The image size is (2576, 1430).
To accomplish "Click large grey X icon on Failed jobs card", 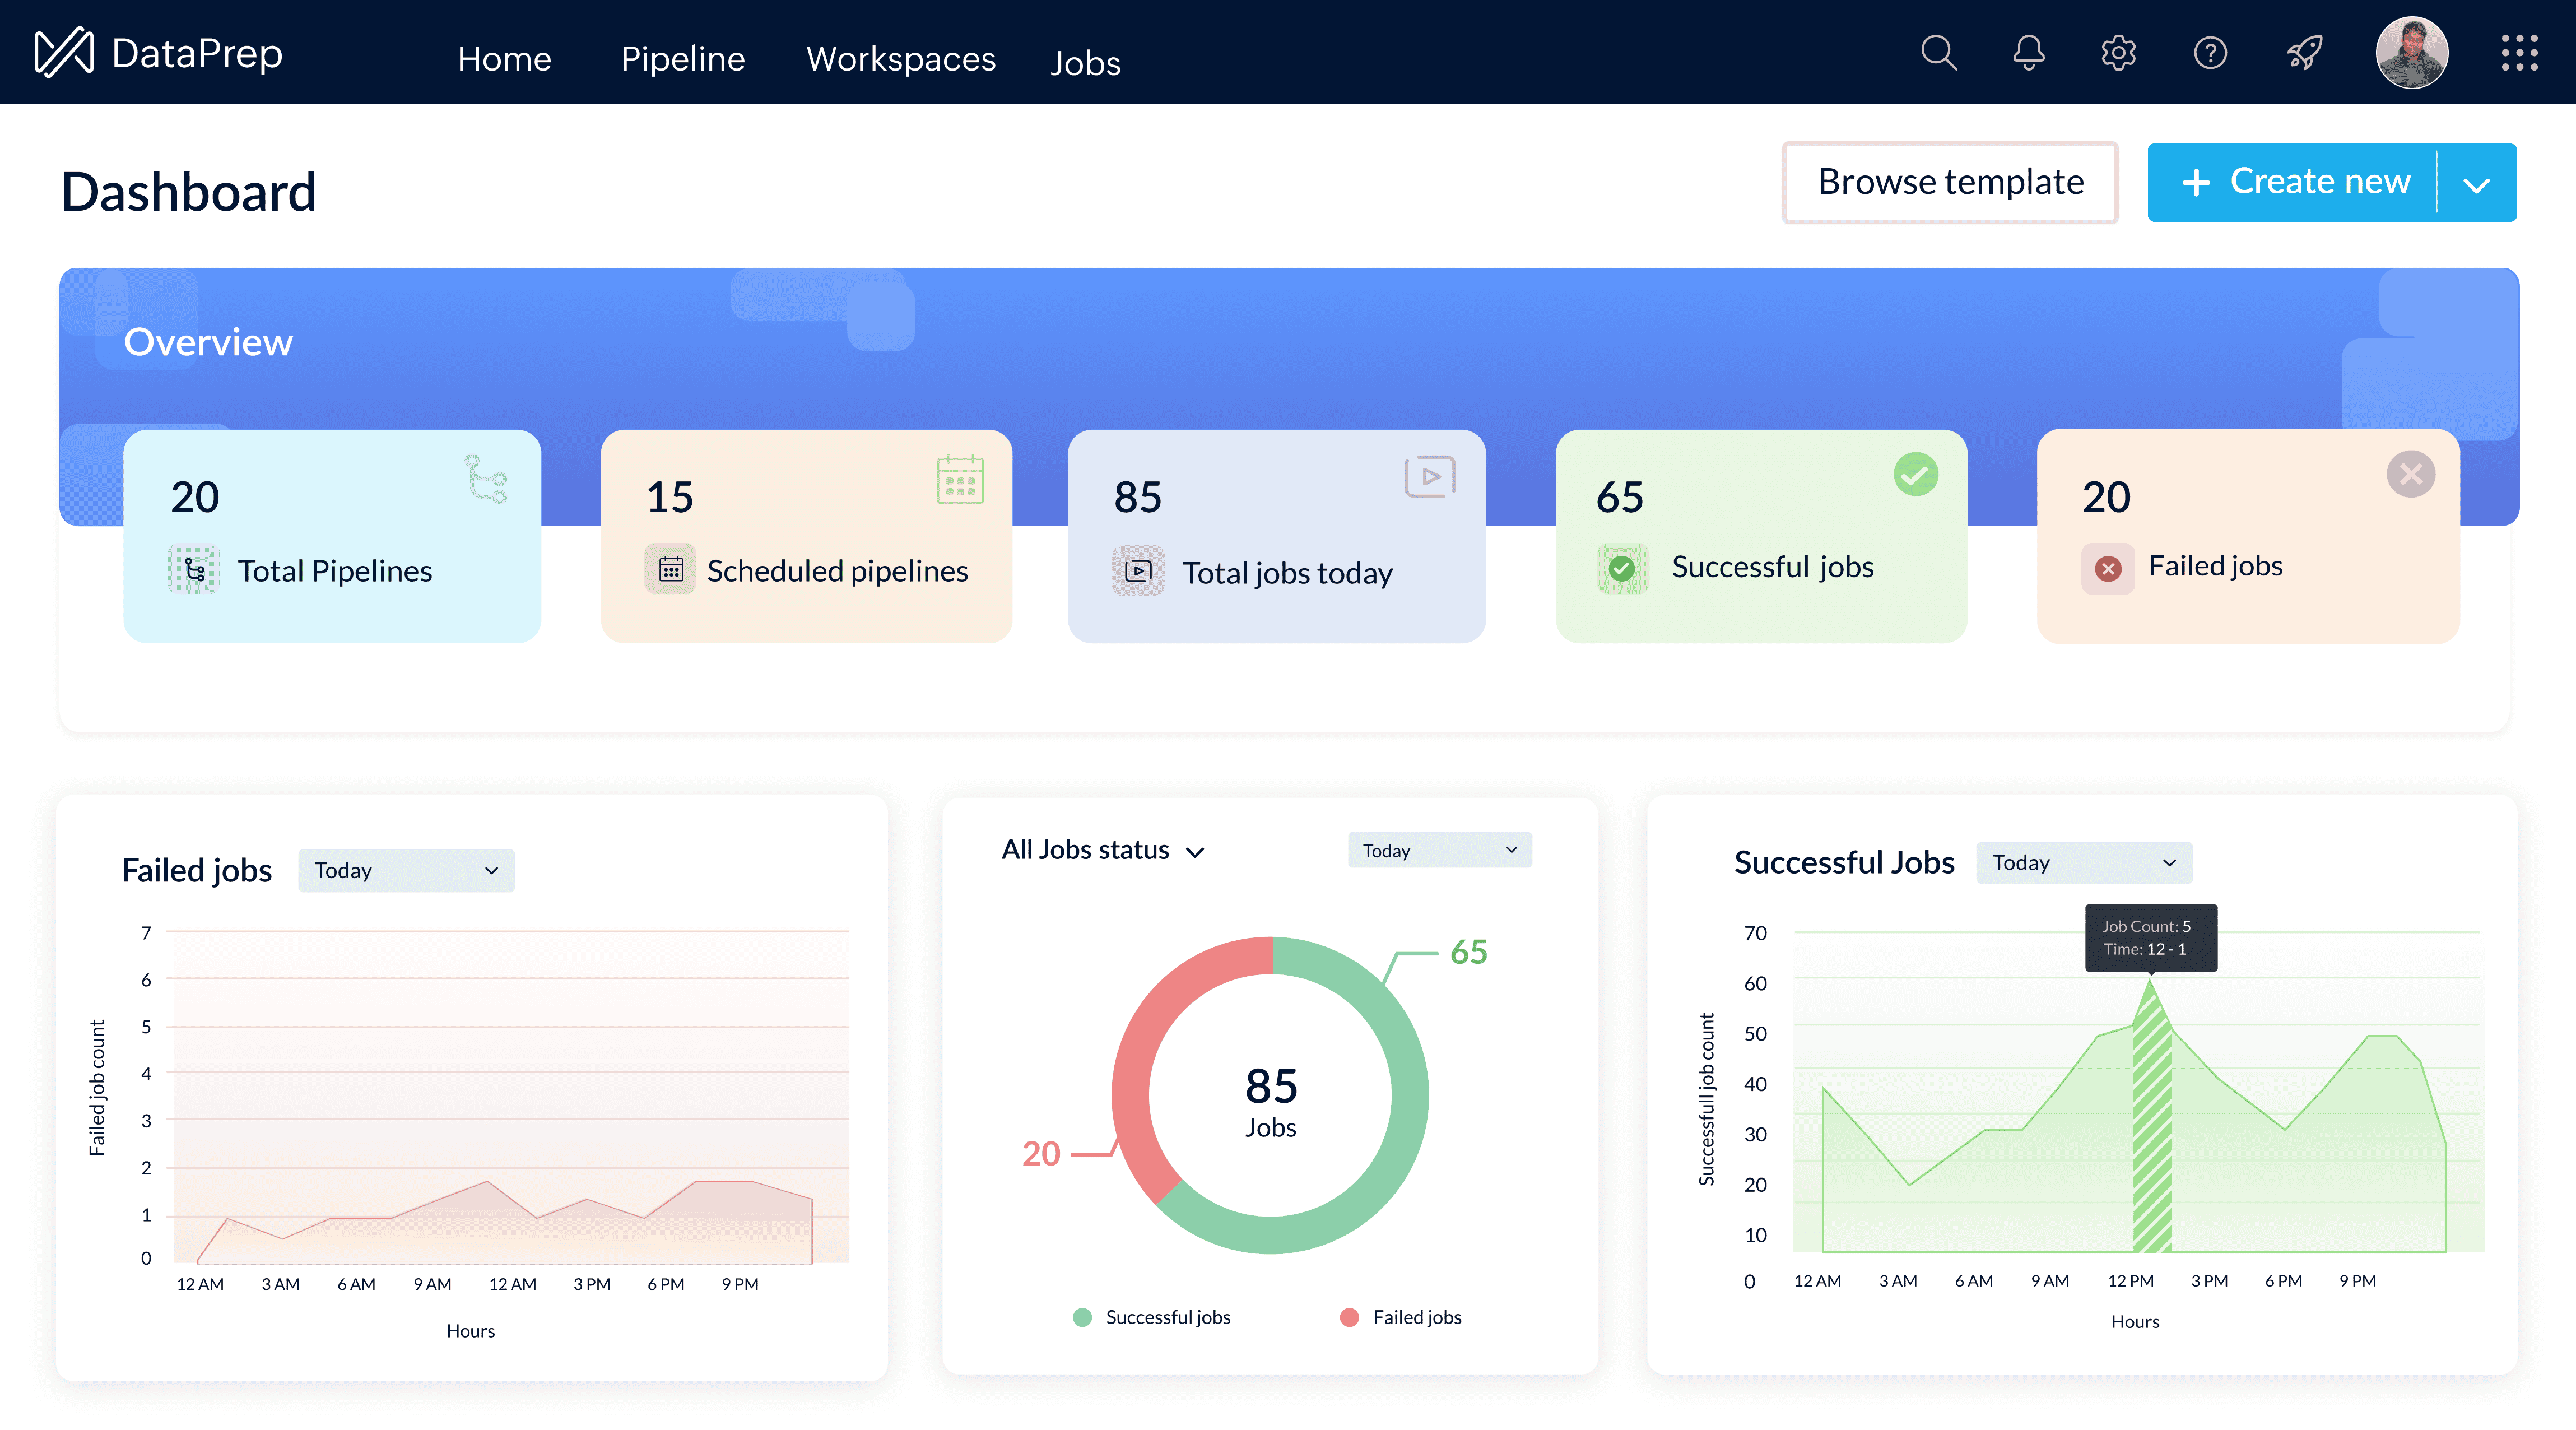I will tap(2410, 474).
